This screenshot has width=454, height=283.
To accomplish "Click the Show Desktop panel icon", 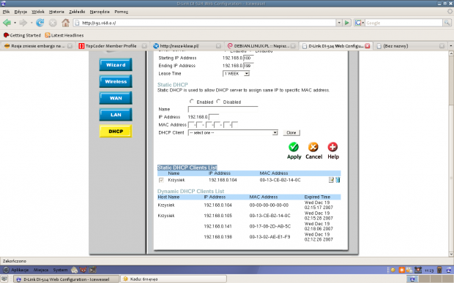I will [4, 279].
